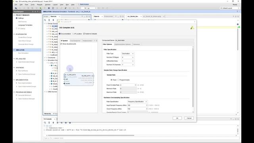This screenshot has width=254, height=143.
Task: Open the Settings gear in main toolbar
Action: pos(49,8)
